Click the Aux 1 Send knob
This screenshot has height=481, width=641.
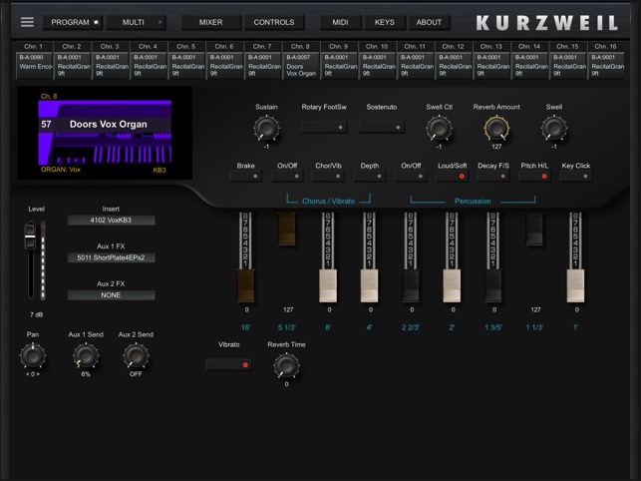click(86, 355)
